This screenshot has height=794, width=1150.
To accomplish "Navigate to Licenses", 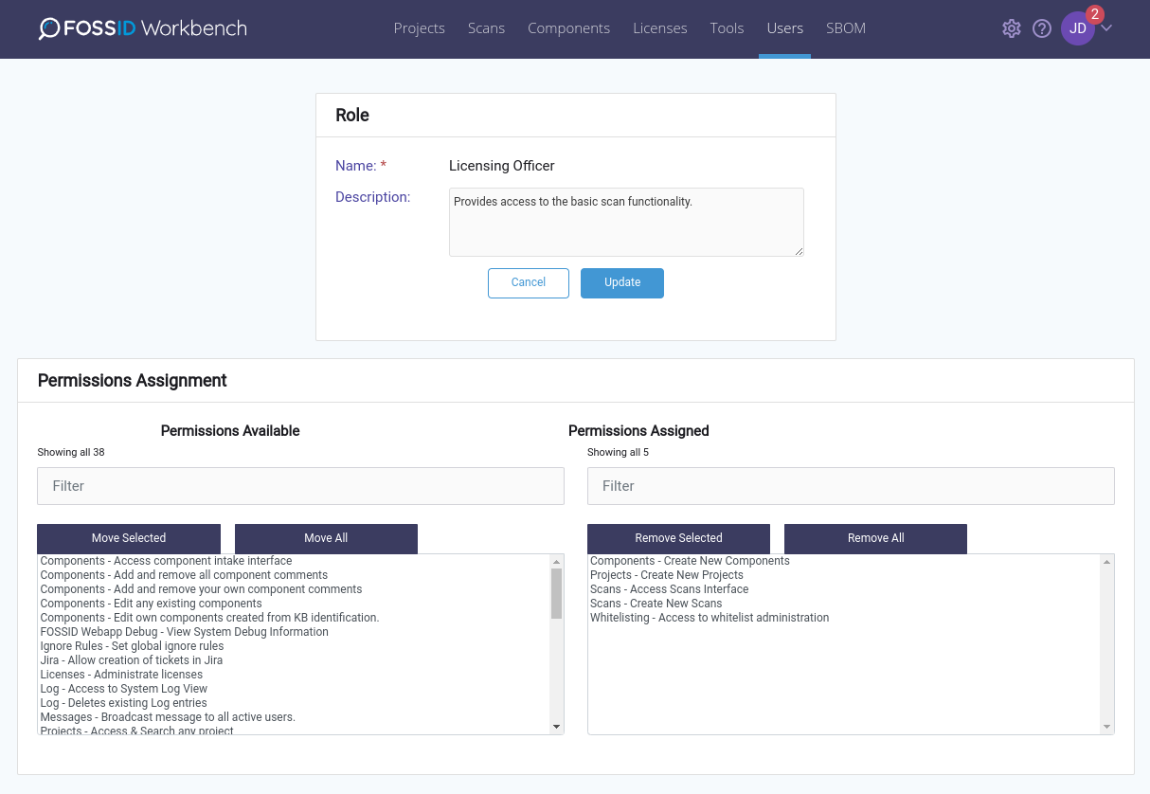I will 660,28.
